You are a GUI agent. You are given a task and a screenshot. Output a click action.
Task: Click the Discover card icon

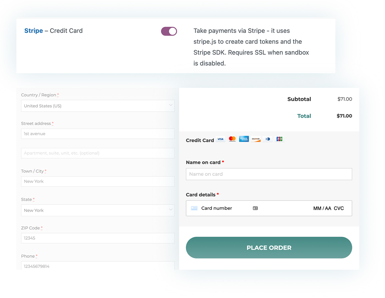click(x=256, y=139)
